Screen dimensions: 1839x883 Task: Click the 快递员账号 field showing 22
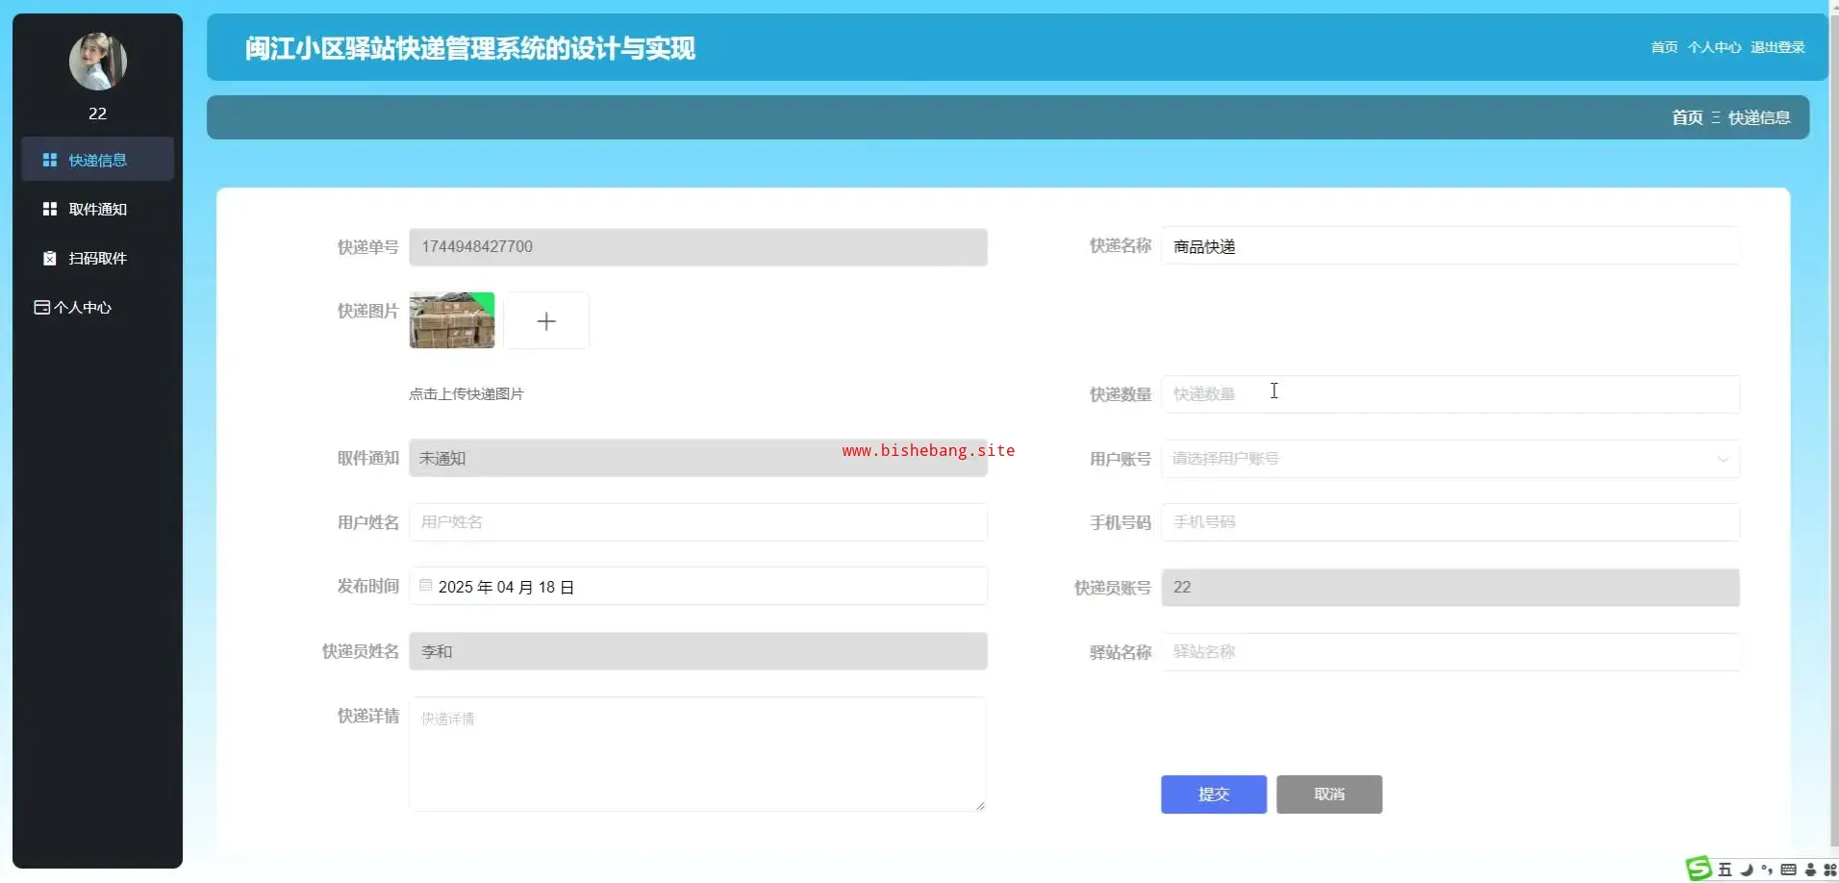[x=1450, y=588]
